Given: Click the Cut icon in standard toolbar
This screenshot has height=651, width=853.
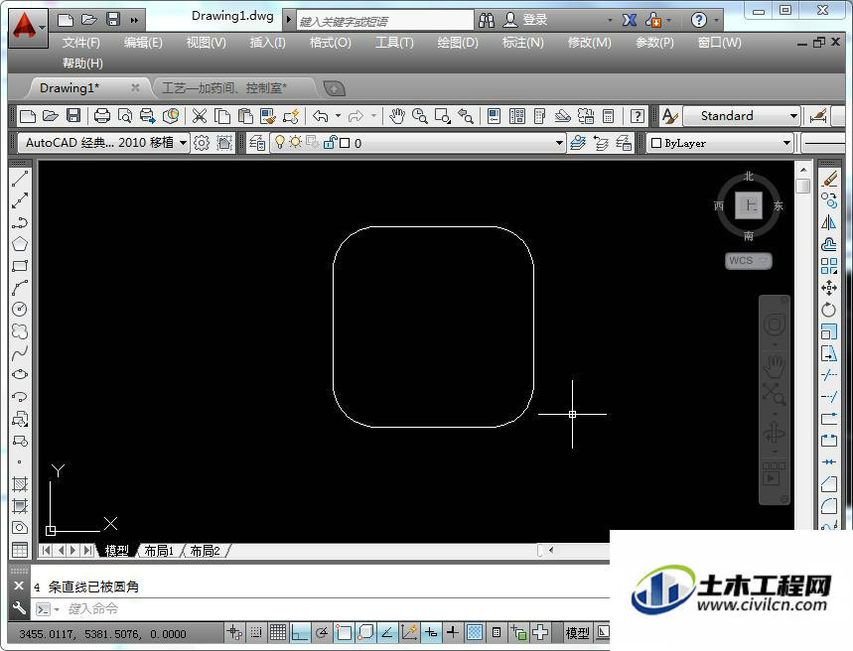Looking at the screenshot, I should point(200,116).
